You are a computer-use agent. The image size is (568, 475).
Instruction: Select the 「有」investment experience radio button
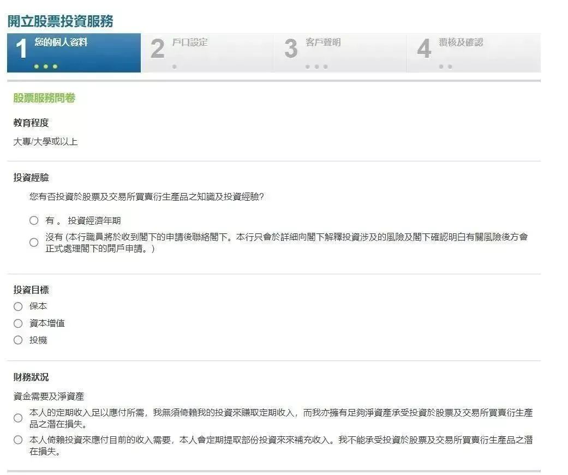point(33,220)
